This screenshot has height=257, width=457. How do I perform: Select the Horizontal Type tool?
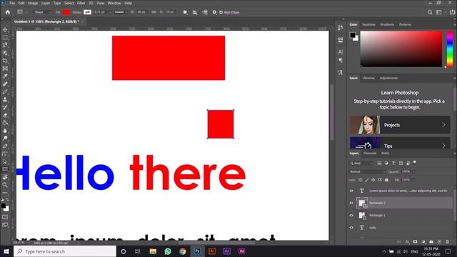pyautogui.click(x=5, y=154)
